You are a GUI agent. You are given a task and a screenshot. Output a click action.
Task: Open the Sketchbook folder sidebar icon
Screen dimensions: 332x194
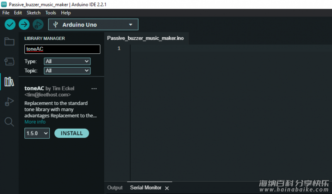pos(9,41)
